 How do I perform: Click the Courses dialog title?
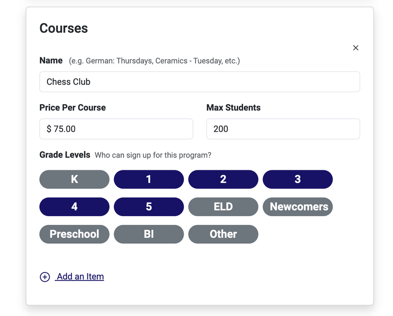coord(64,29)
